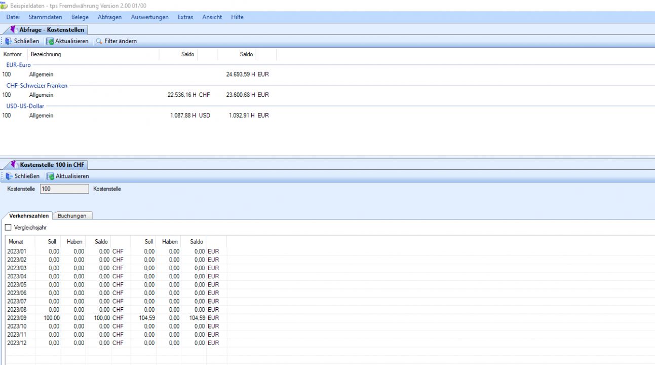The height and width of the screenshot is (365, 655).
Task: Click the Kostenstelle 100 in CHF tab icon
Action: (14, 165)
